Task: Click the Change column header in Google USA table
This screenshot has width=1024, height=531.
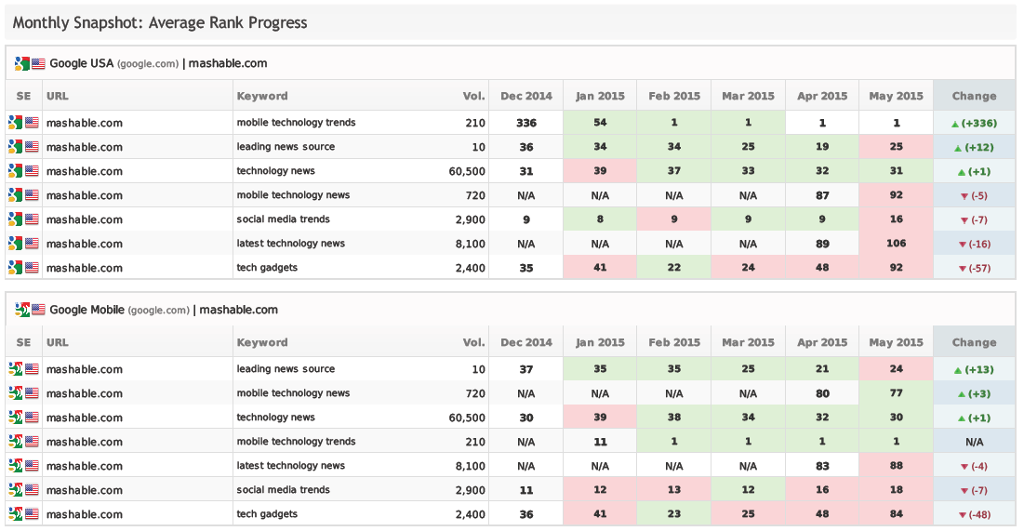Action: 974,96
